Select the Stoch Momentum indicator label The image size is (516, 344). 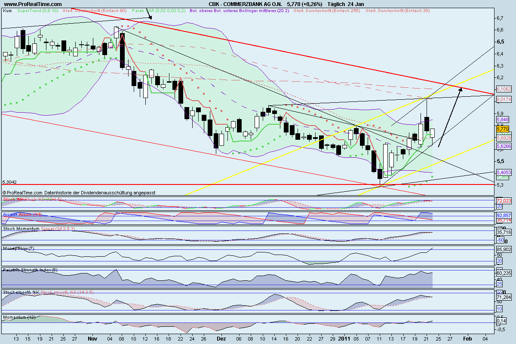point(21,229)
